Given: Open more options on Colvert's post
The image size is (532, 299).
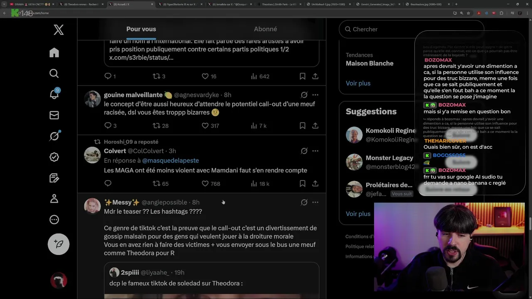Looking at the screenshot, I should (315, 151).
